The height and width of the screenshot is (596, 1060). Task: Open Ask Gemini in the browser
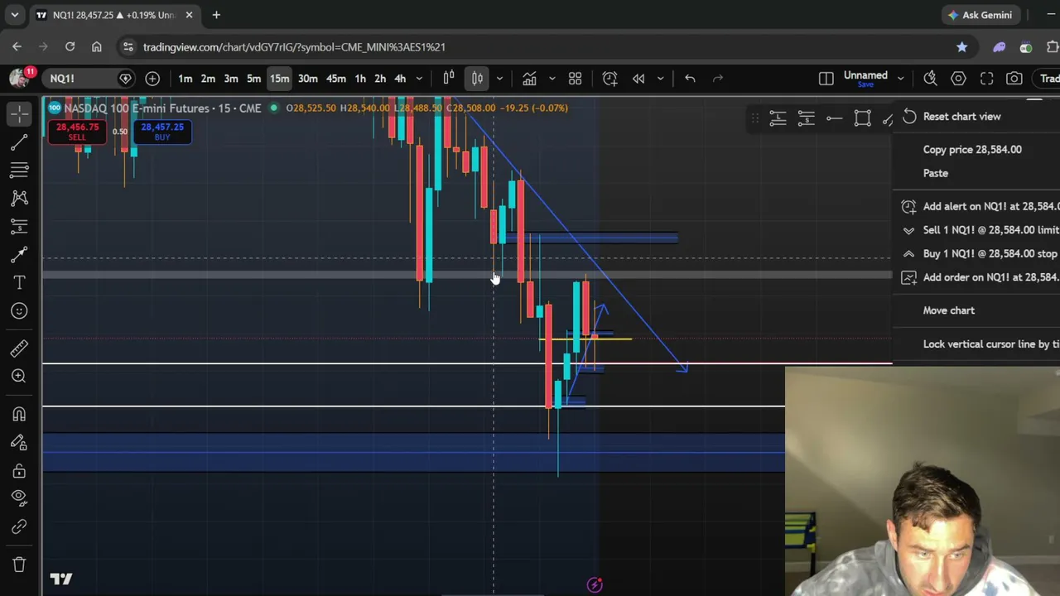pyautogui.click(x=980, y=15)
